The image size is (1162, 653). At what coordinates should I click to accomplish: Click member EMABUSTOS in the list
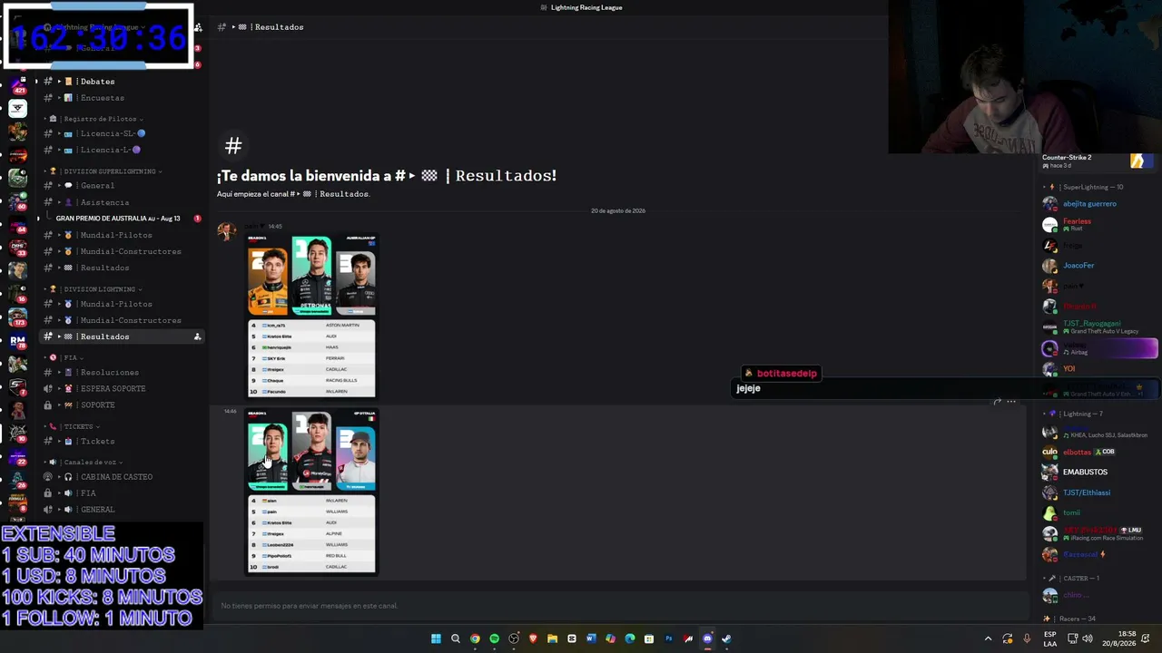[1098, 473]
